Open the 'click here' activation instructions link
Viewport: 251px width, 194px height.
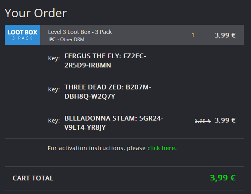(x=162, y=148)
